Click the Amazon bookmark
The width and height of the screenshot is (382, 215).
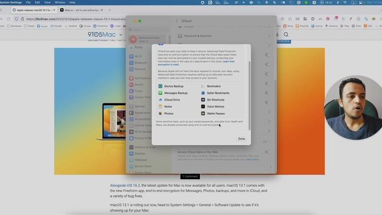coord(332,26)
